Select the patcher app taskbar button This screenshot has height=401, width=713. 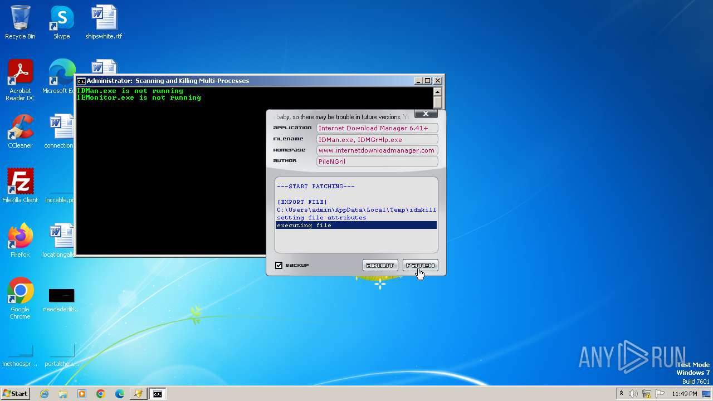tap(138, 394)
